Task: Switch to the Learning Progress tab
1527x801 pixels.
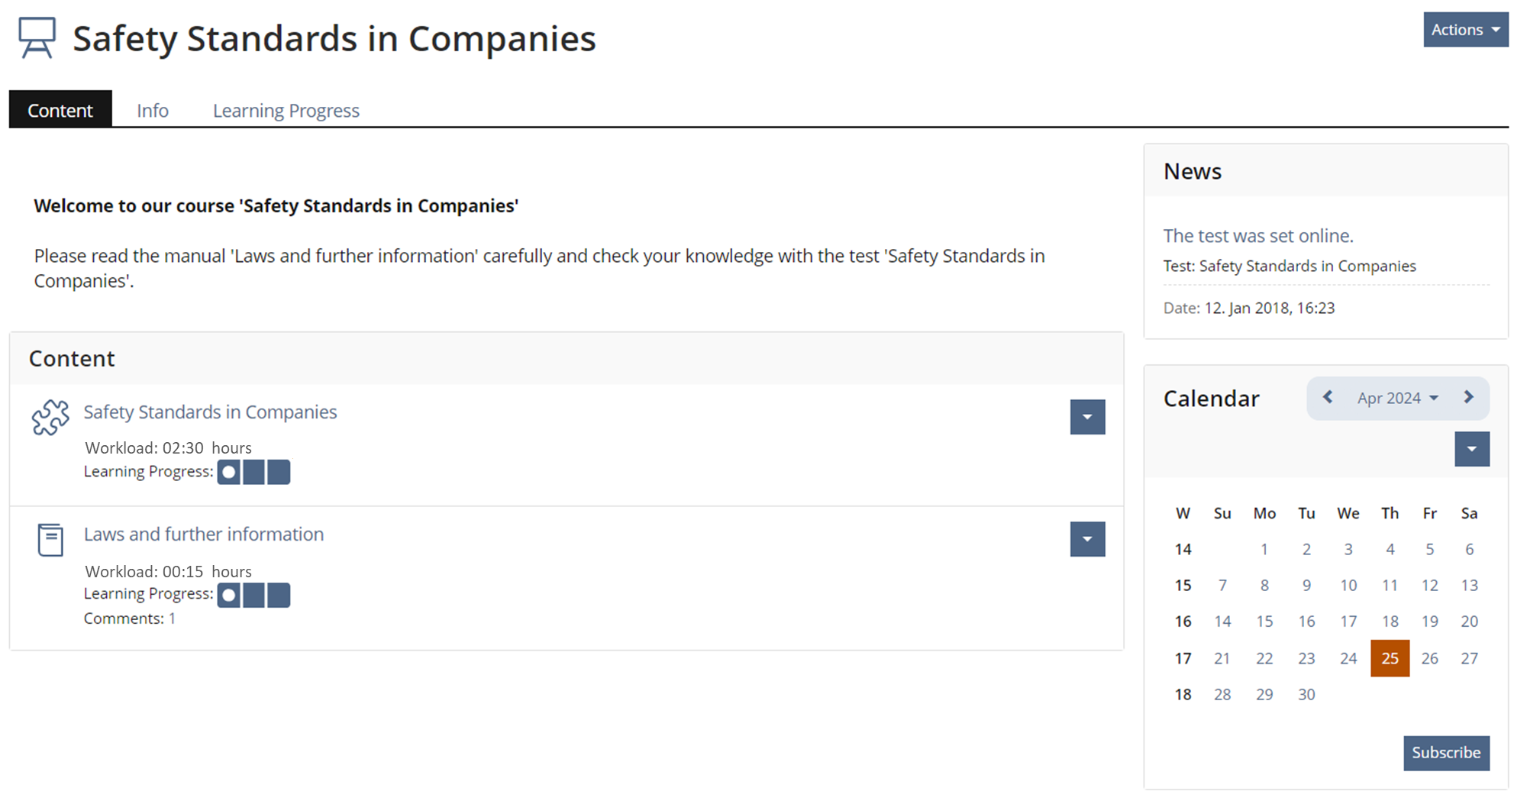Action: pos(286,111)
